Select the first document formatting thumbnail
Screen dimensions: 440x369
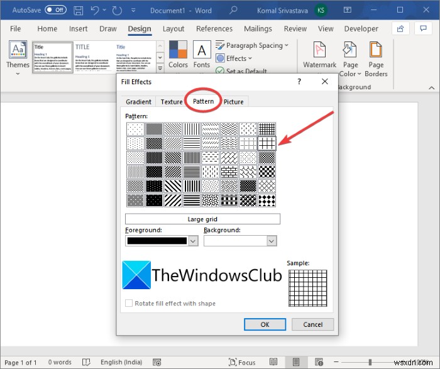click(x=53, y=57)
